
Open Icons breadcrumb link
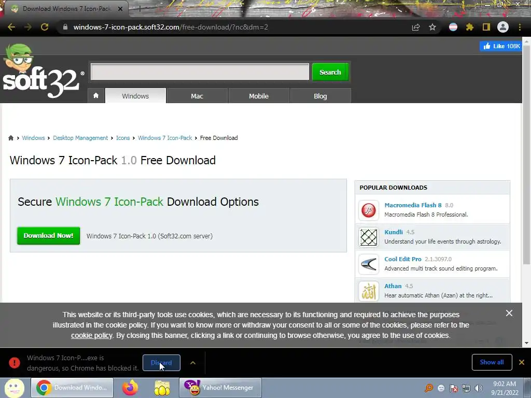click(123, 138)
